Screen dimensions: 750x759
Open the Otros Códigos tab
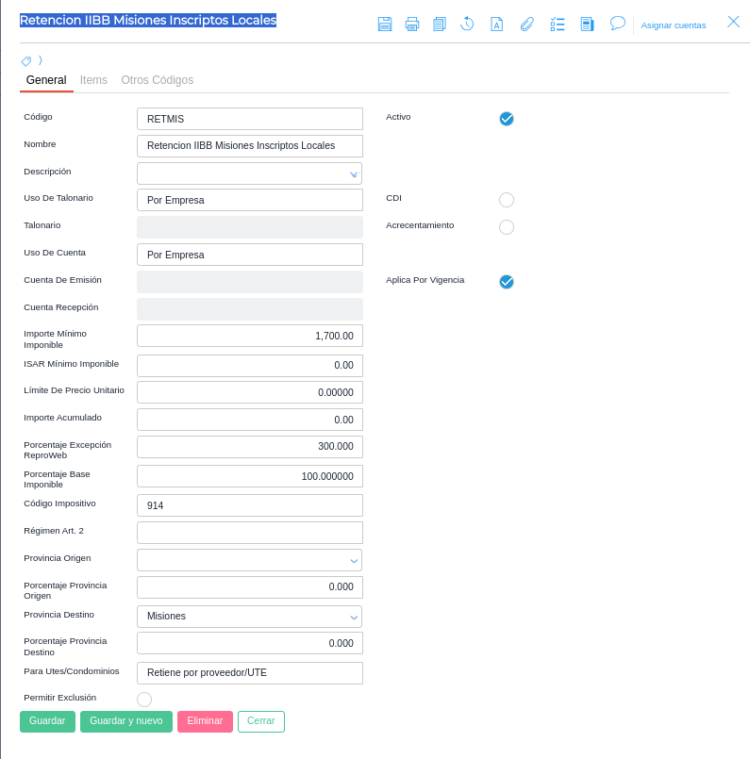pyautogui.click(x=157, y=80)
